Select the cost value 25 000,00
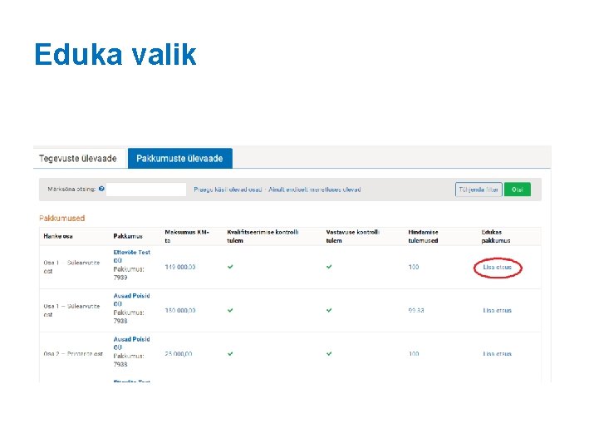The height and width of the screenshot is (448, 589). [179, 354]
